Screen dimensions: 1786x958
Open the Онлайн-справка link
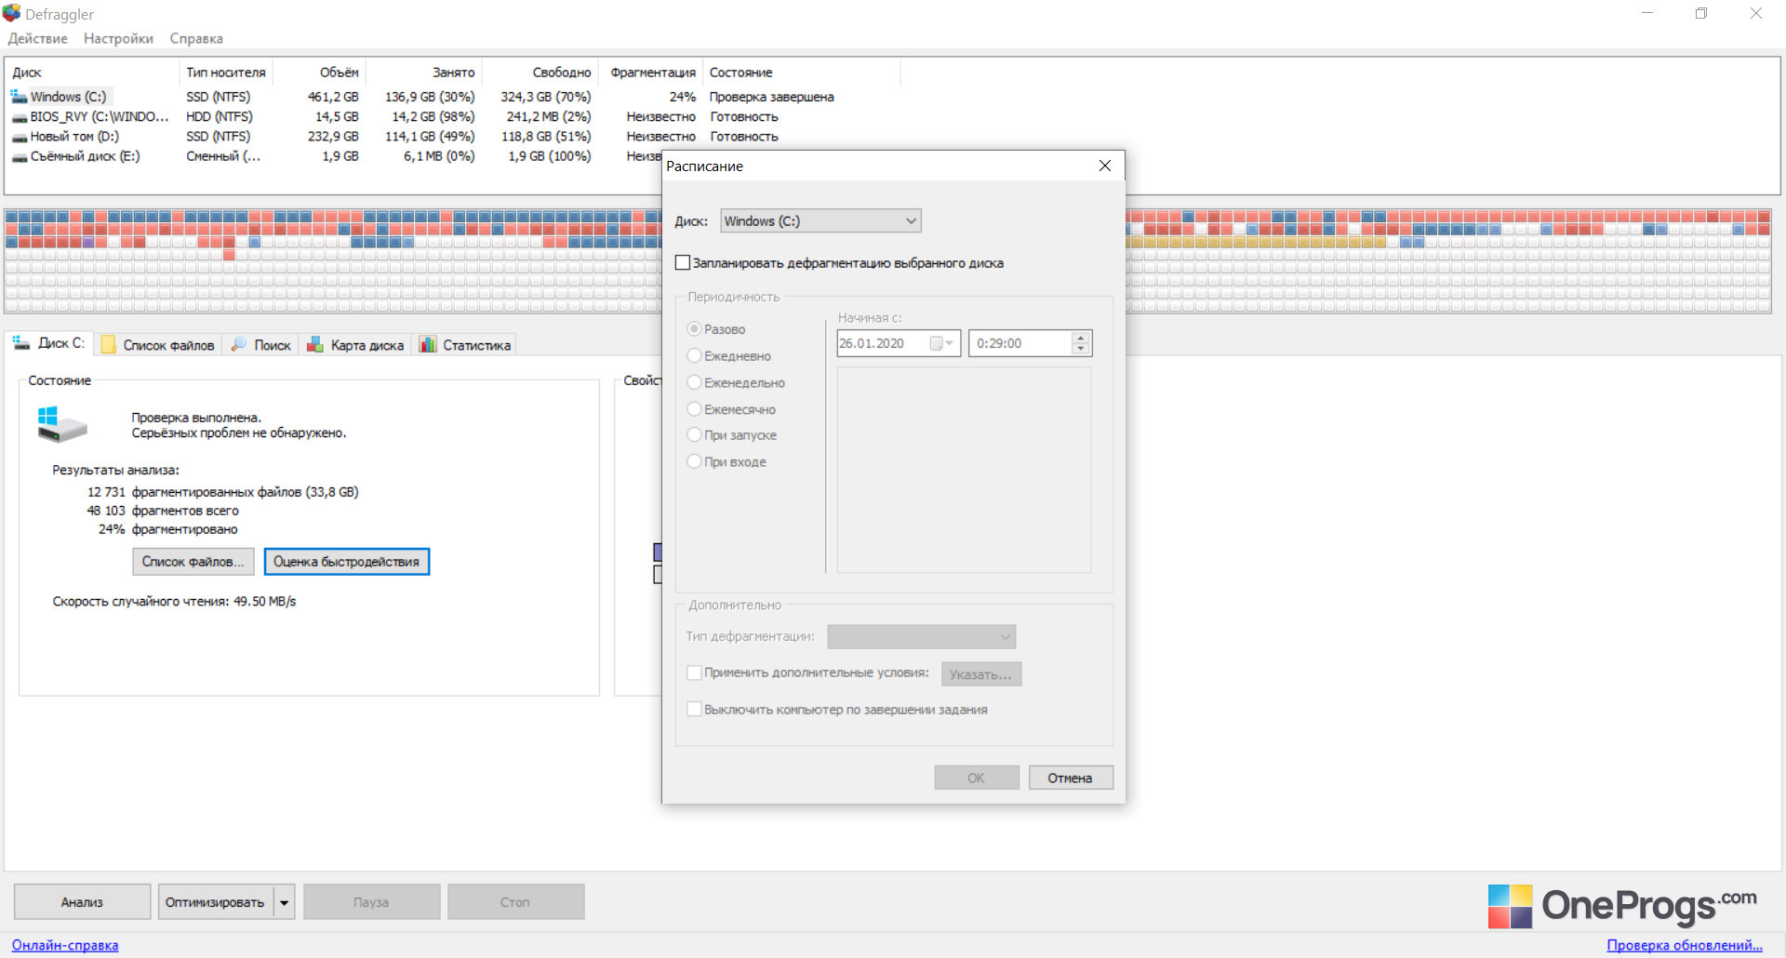click(x=65, y=945)
